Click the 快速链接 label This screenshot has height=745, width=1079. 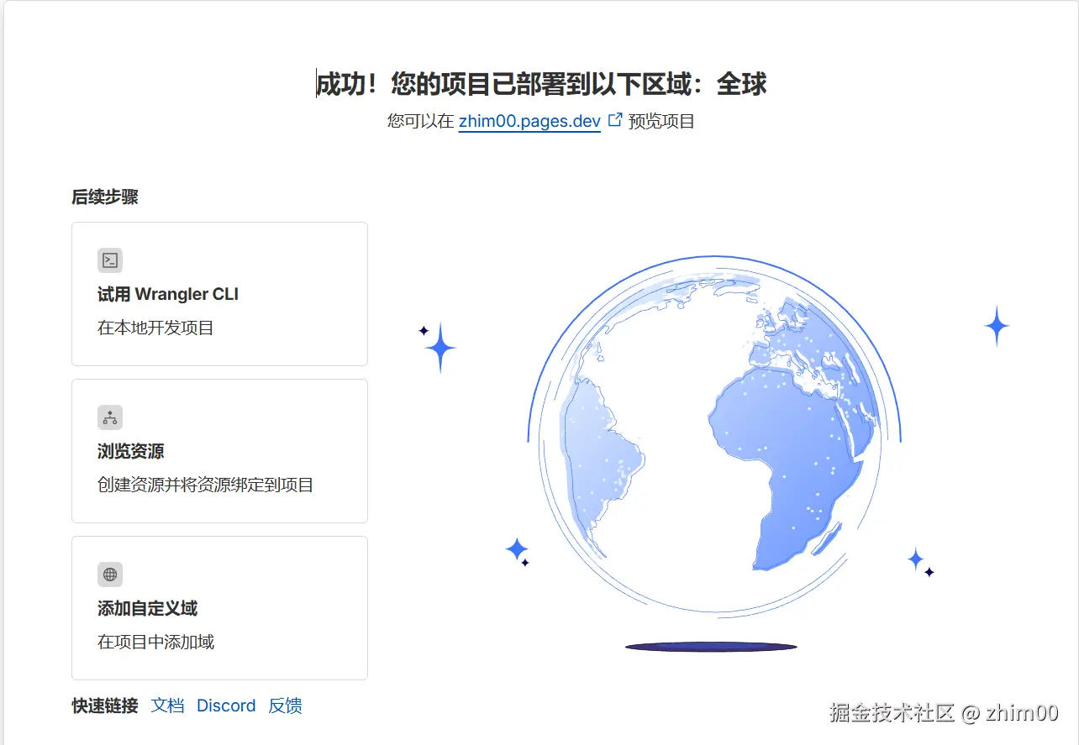point(105,706)
